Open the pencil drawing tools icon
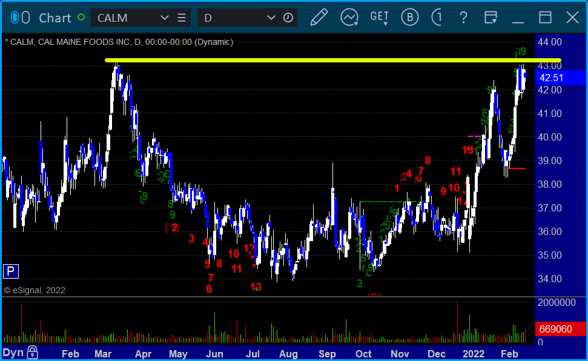The image size is (588, 361). tap(319, 17)
